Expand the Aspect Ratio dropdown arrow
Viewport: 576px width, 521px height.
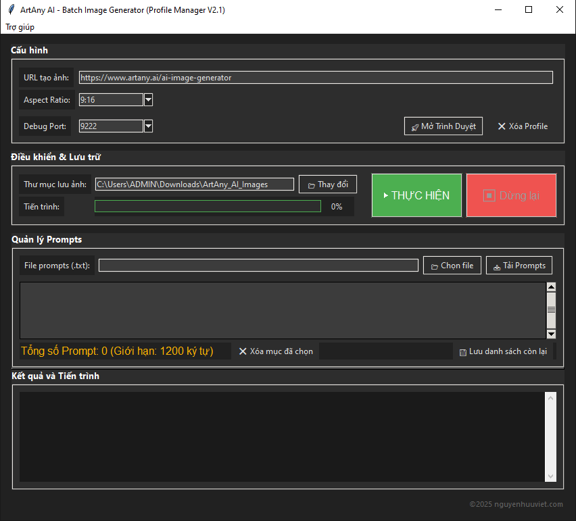pos(149,99)
